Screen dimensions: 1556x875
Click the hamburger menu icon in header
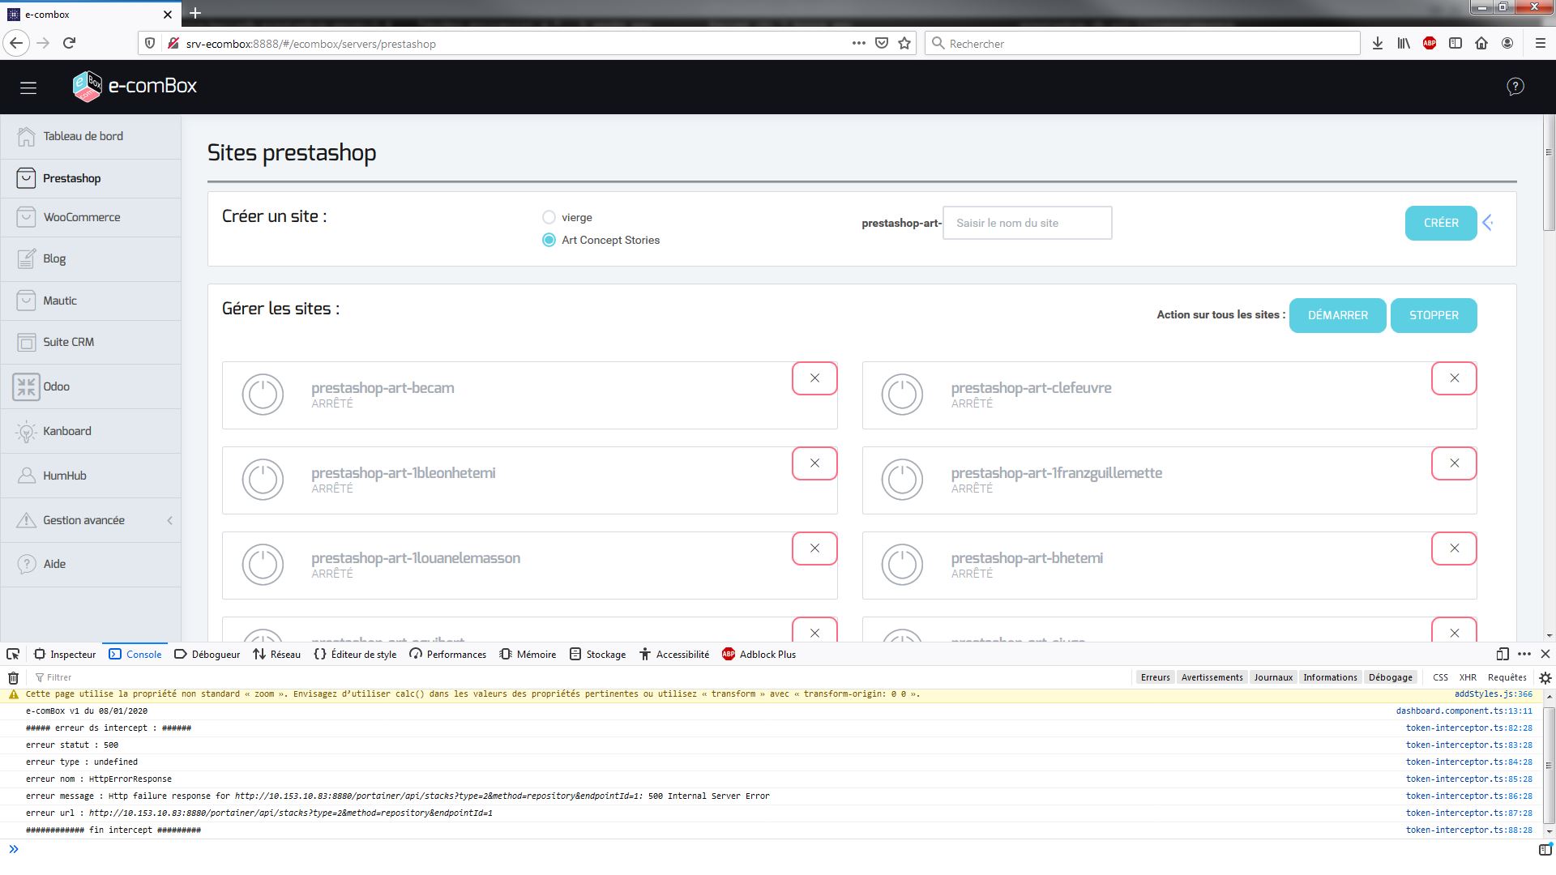28,87
